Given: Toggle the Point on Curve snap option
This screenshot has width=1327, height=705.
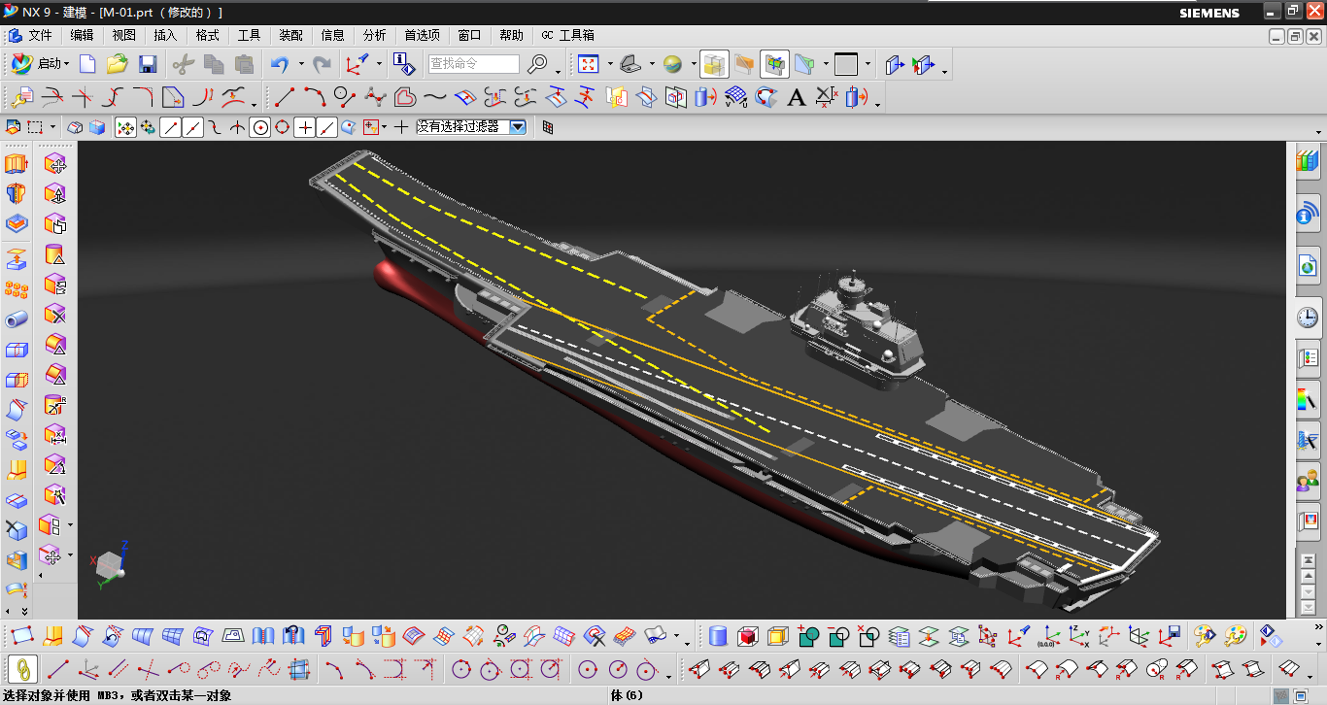Looking at the screenshot, I should pyautogui.click(x=326, y=127).
